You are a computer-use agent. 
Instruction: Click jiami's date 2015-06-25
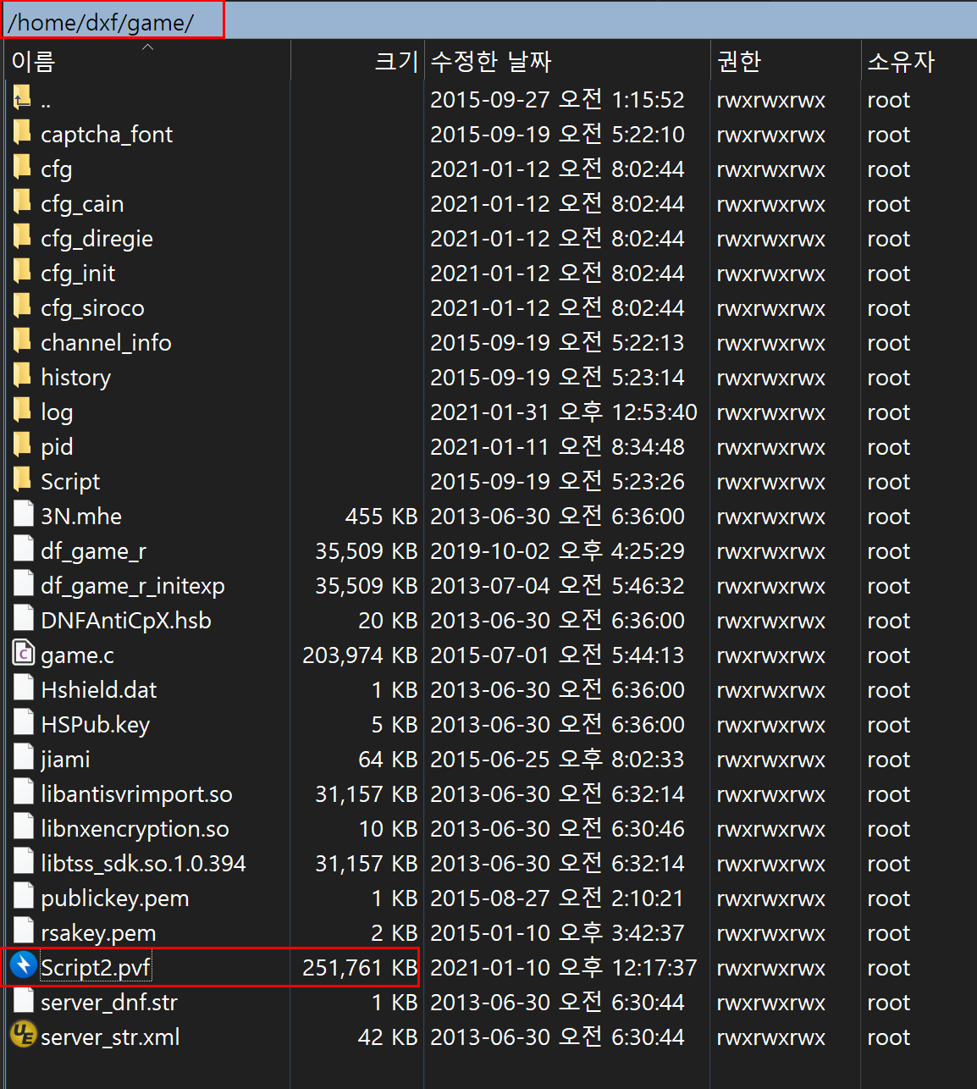coord(557,759)
